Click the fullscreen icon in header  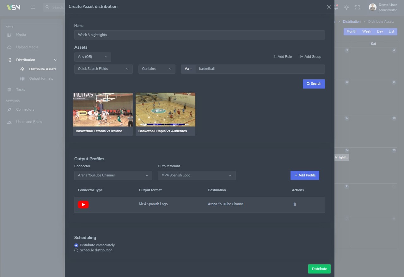click(358, 7)
